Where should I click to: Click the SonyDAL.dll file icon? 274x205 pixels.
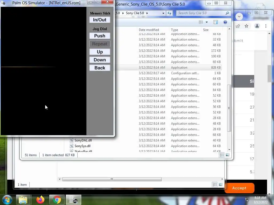[71, 140]
